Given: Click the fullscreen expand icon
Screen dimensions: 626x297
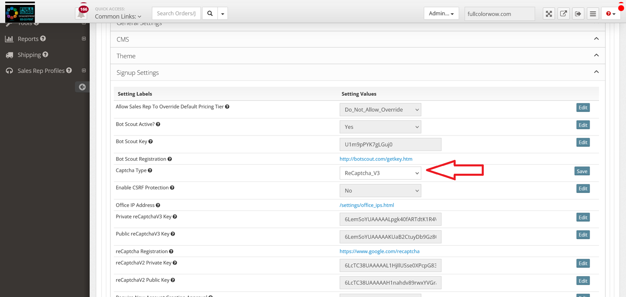Looking at the screenshot, I should (x=549, y=14).
